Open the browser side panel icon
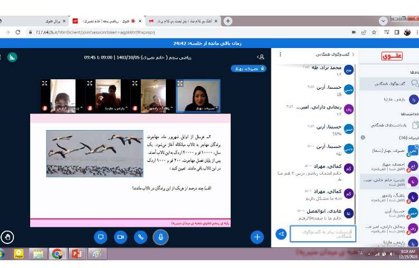The height and width of the screenshot is (268, 419). (x=397, y=32)
